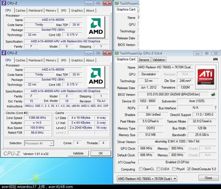Click the GPU Clock 686 MHz field
The height and width of the screenshot is (189, 221).
coord(146,148)
